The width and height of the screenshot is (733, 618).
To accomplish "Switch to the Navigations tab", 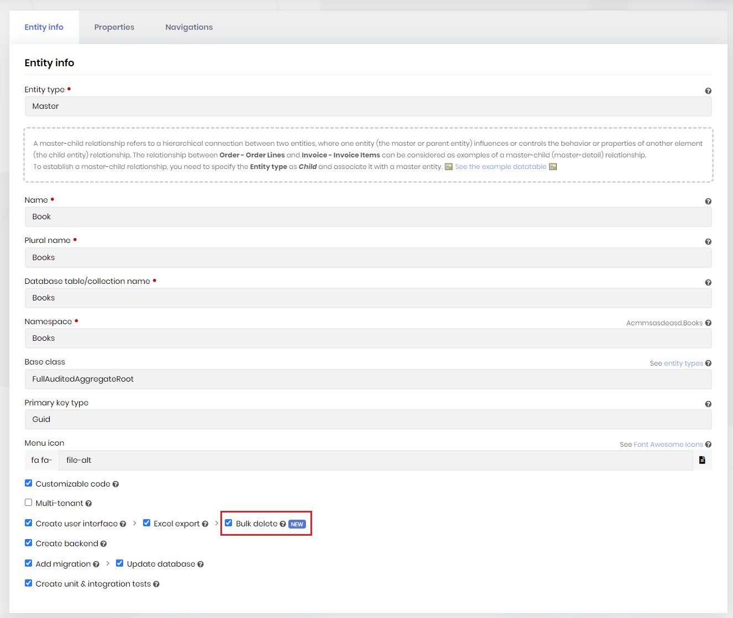I will [x=189, y=27].
